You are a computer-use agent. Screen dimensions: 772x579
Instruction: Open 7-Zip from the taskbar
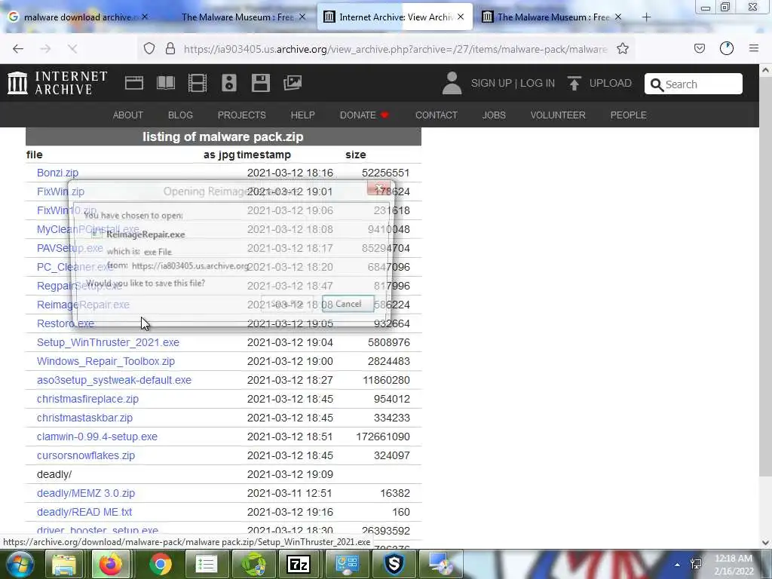299,564
